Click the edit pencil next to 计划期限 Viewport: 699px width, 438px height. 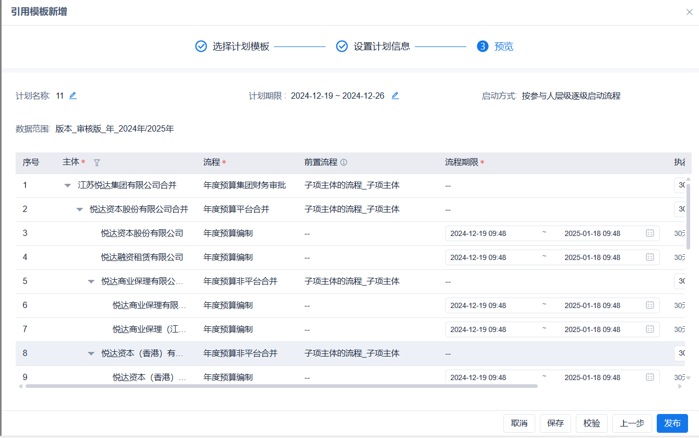click(x=395, y=96)
